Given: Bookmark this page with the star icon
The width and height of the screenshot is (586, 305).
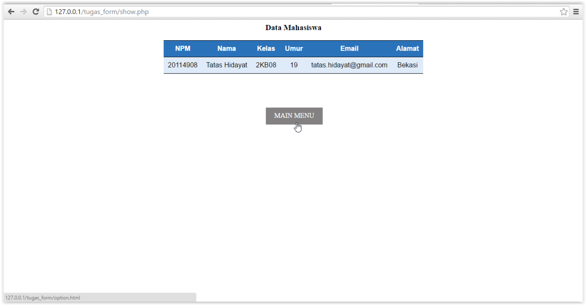Looking at the screenshot, I should [x=564, y=12].
